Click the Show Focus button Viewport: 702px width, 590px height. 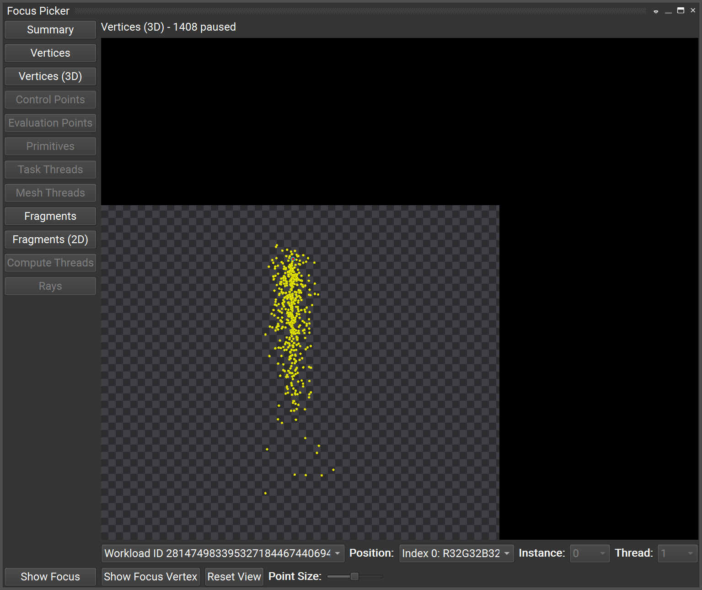click(50, 576)
